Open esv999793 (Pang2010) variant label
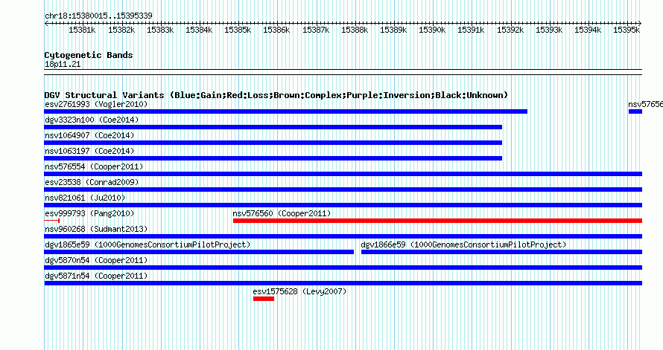The width and height of the screenshot is (663, 350). click(x=89, y=213)
